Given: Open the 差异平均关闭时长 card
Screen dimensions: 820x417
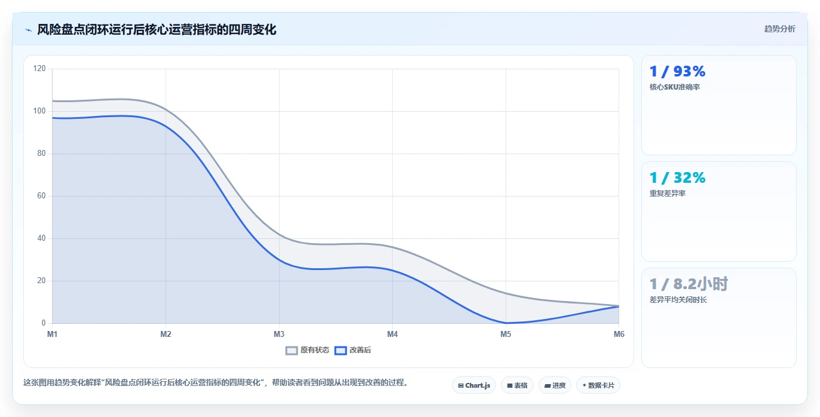Looking at the screenshot, I should [x=719, y=318].
